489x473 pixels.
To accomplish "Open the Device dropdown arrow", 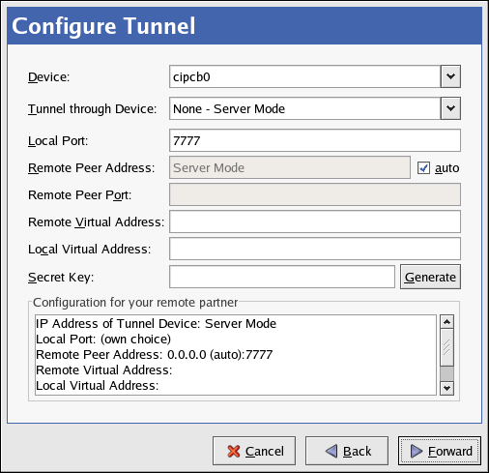I will (450, 76).
